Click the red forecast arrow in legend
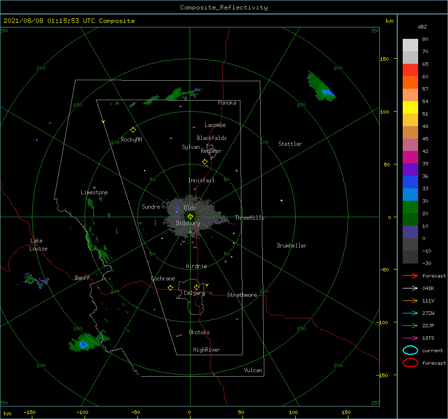The width and height of the screenshot is (448, 419). [x=410, y=276]
